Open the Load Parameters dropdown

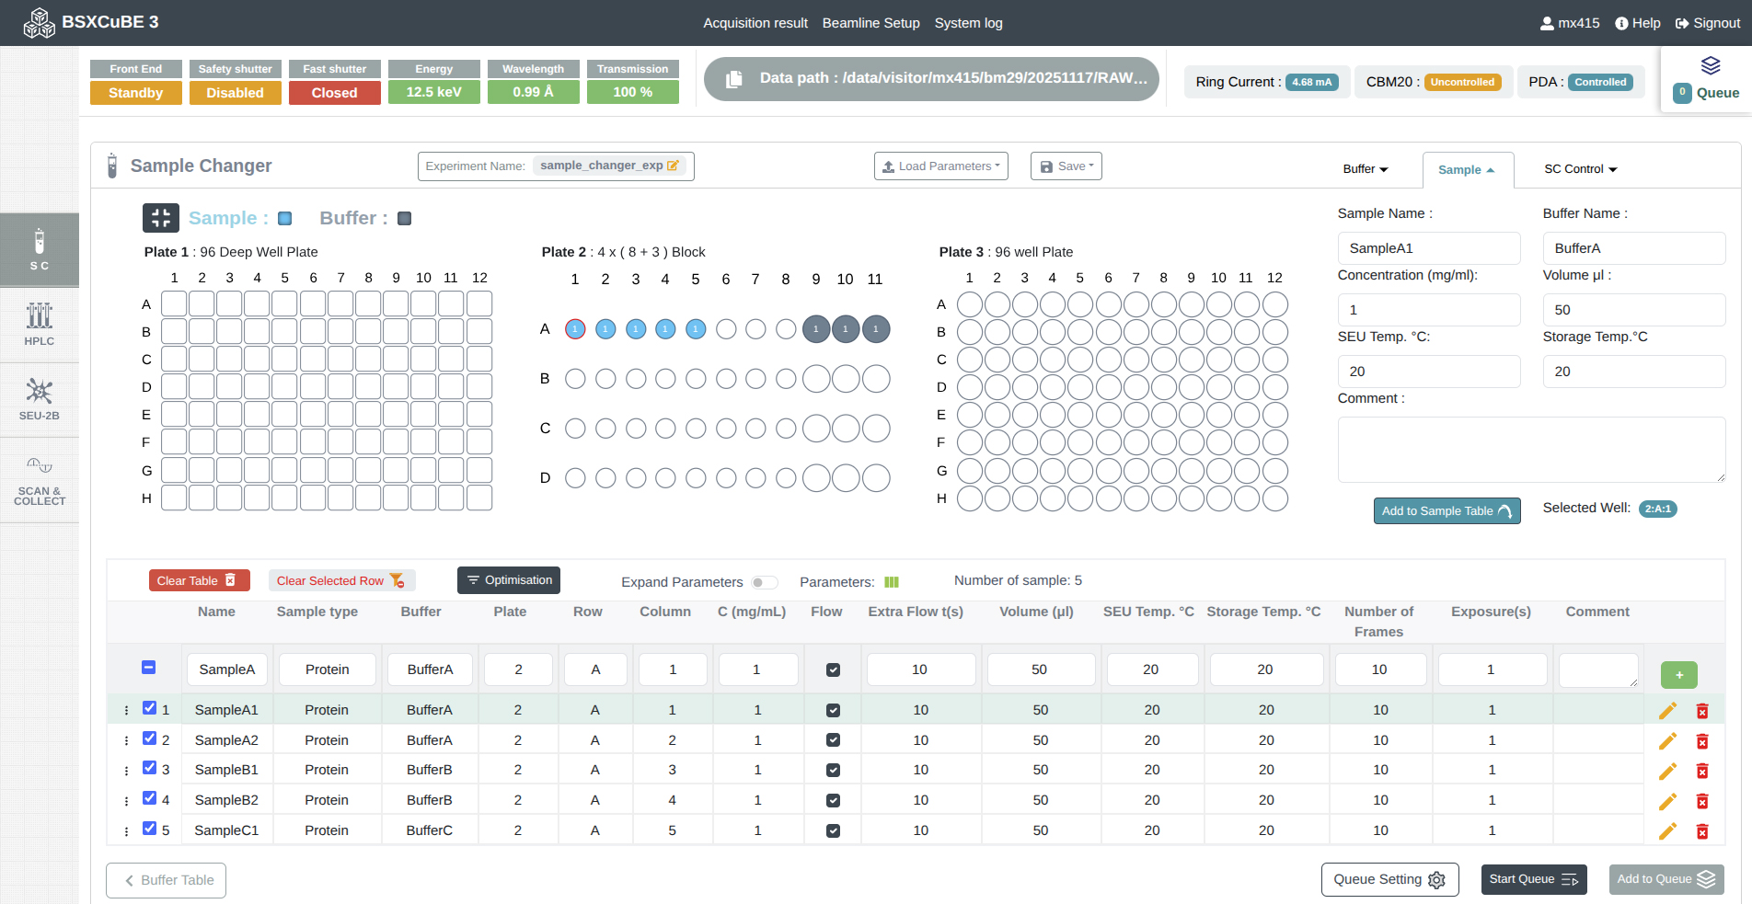pos(940,166)
